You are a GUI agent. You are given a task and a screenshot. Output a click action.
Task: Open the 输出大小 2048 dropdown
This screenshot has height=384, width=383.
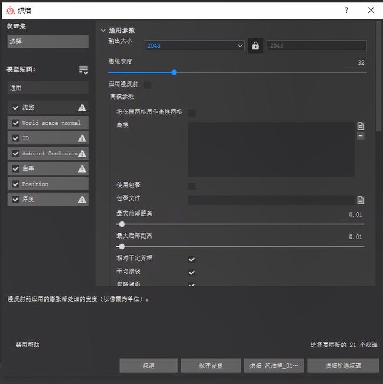pyautogui.click(x=194, y=45)
